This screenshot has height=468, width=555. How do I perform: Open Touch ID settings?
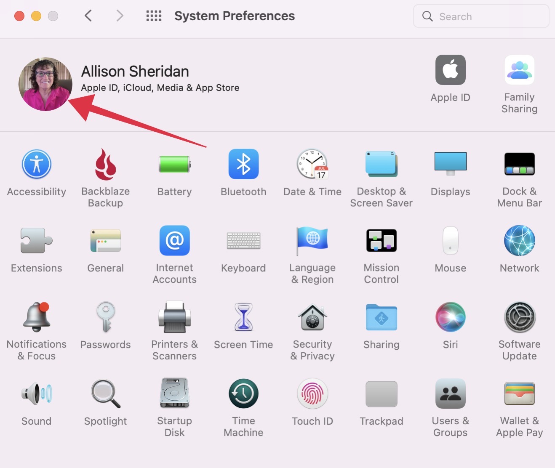312,394
